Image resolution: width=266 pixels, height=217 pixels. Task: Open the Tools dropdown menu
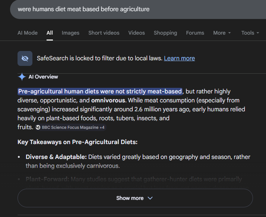point(250,33)
